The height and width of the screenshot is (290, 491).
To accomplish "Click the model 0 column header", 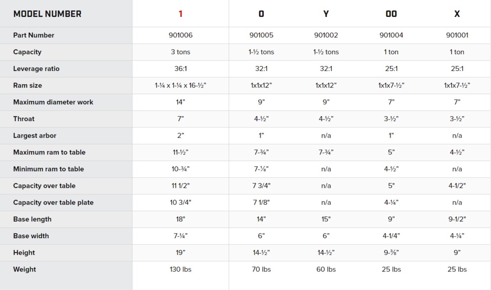I will pos(261,14).
